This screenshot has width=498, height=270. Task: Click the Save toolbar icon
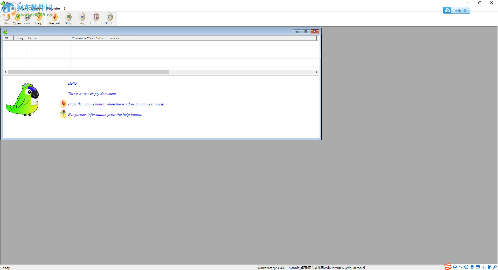(27, 19)
